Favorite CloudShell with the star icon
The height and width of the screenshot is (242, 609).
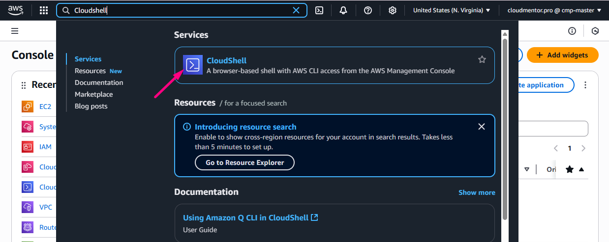coord(482,59)
